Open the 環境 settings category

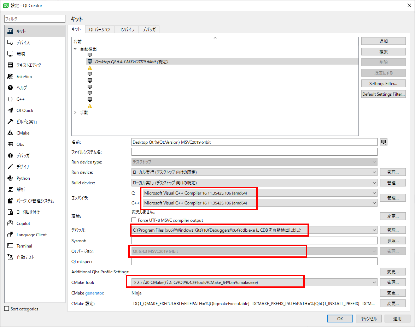(x=35, y=54)
